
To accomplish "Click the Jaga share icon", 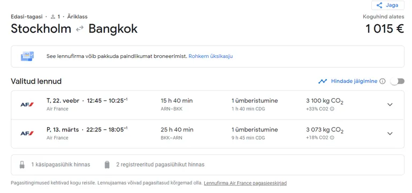I will tap(379, 5).
